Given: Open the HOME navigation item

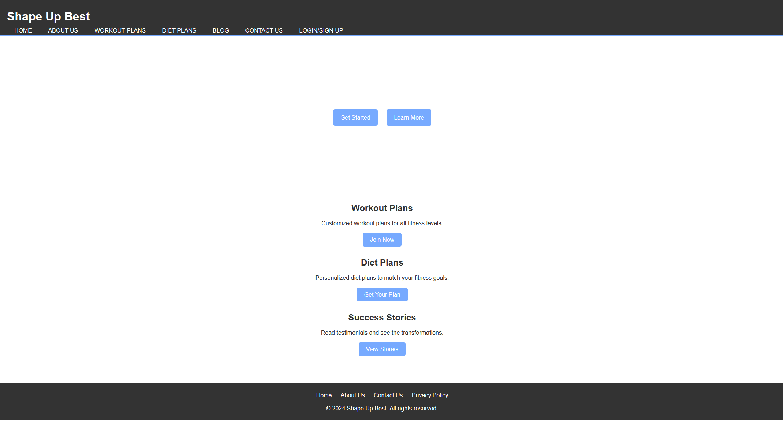Looking at the screenshot, I should point(23,30).
